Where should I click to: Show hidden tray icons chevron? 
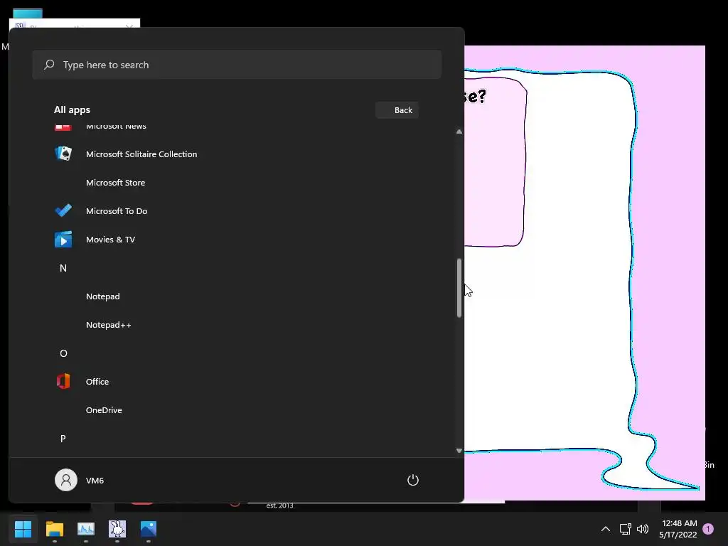click(606, 529)
